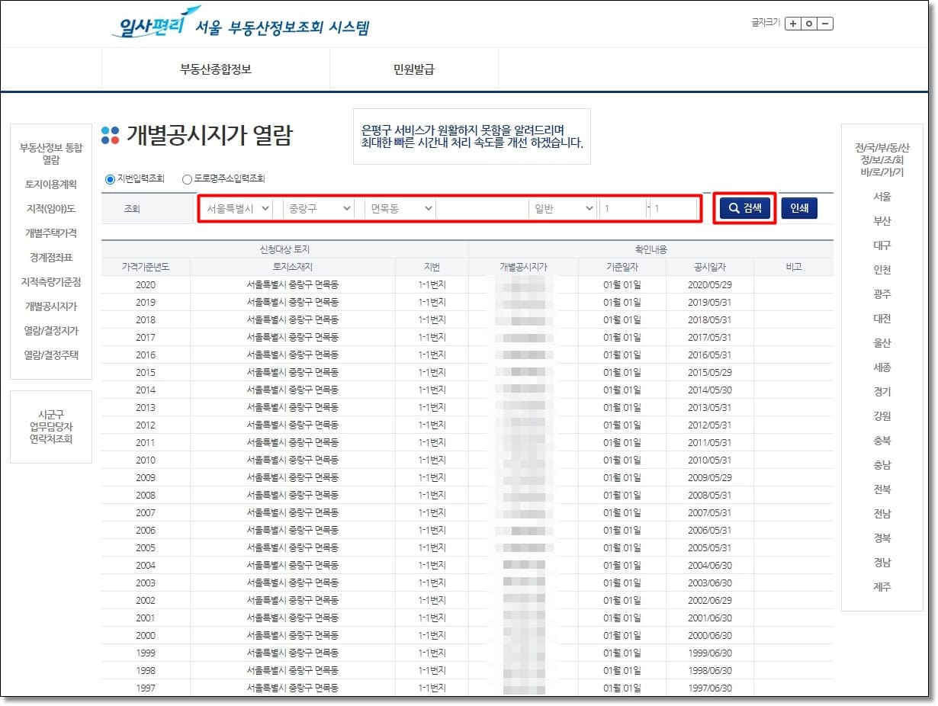938x706 pixels.
Task: Open the 서울특별시 dropdown
Action: pyautogui.click(x=236, y=208)
